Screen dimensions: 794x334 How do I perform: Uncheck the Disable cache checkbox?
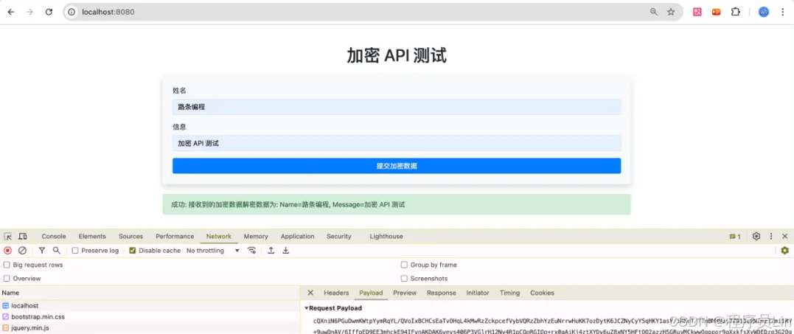(x=133, y=251)
